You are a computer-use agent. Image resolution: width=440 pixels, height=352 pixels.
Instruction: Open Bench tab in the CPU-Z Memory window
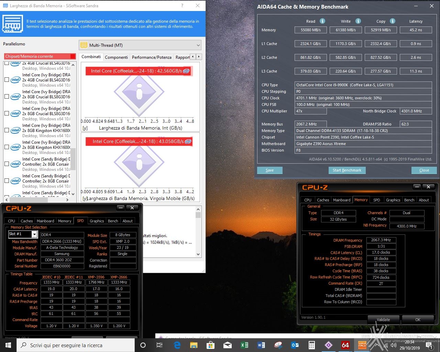click(x=409, y=200)
